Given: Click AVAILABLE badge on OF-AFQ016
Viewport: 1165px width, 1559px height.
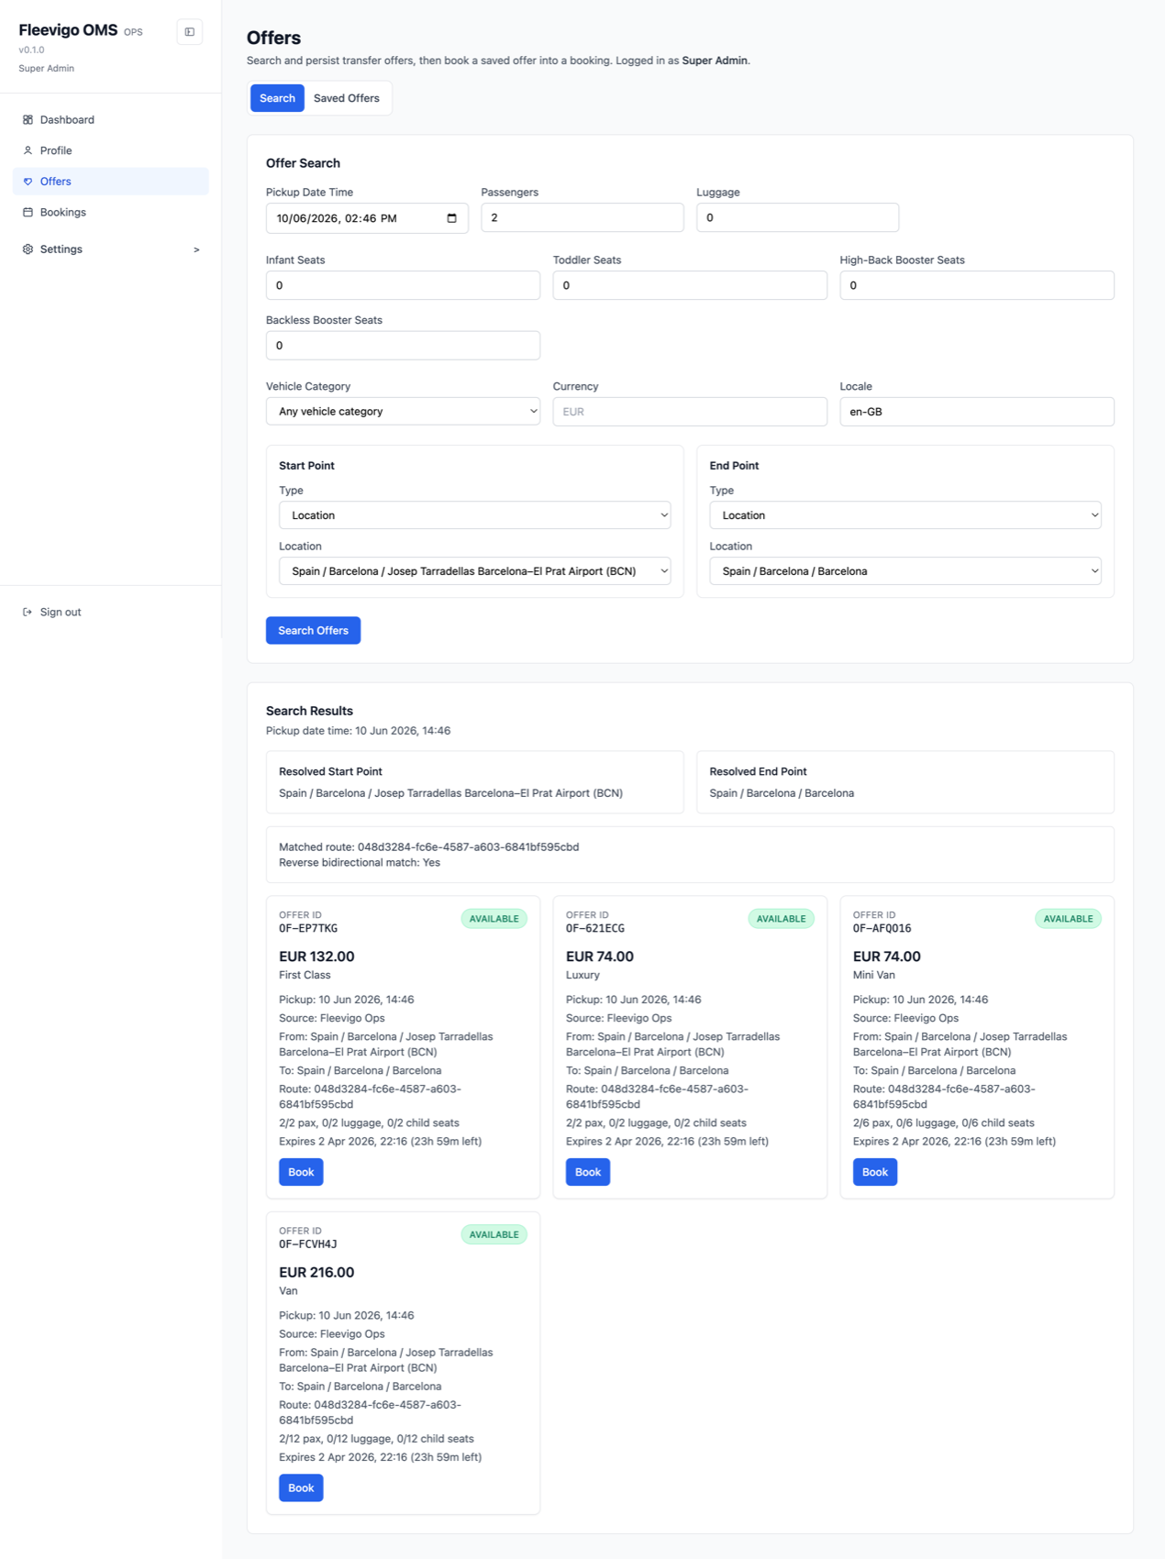Looking at the screenshot, I should click(x=1068, y=919).
